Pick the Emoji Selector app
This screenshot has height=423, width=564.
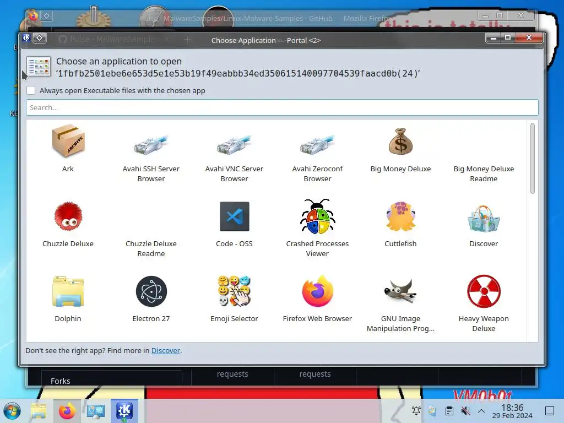[x=234, y=298]
